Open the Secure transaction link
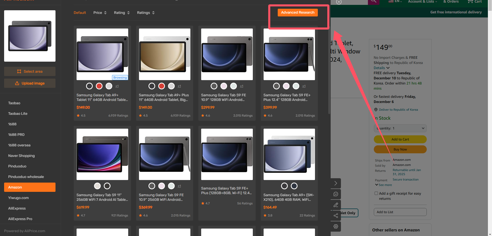The height and width of the screenshot is (236, 492). pos(405,180)
